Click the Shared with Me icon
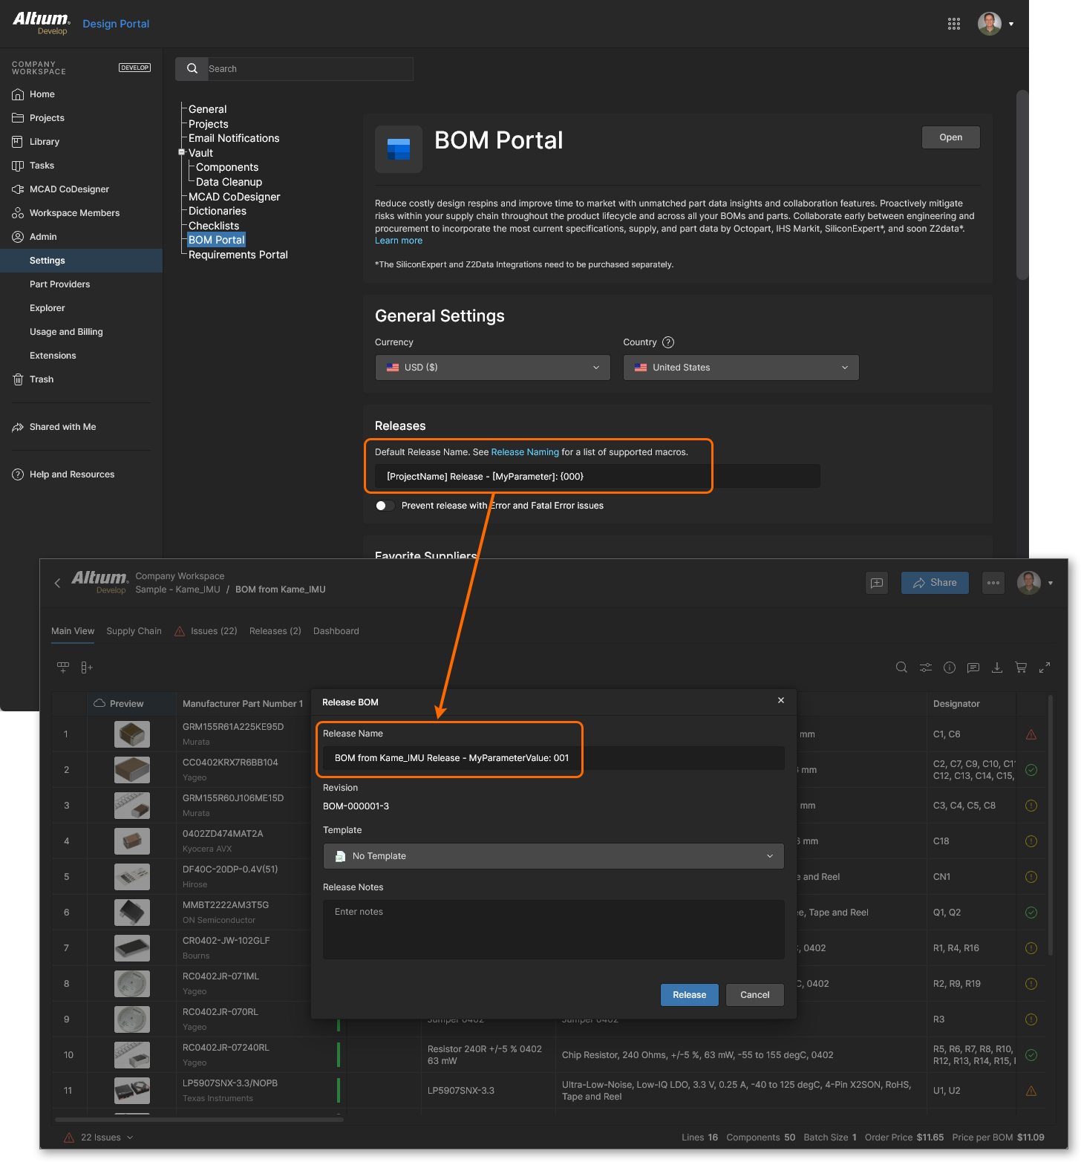The width and height of the screenshot is (1081, 1162). coord(18,427)
